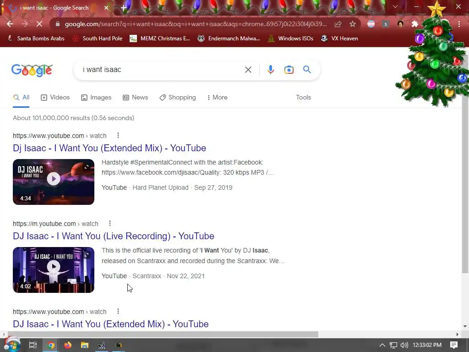Open options for m.youtube.com result
The width and height of the screenshot is (469, 352).
click(x=110, y=224)
